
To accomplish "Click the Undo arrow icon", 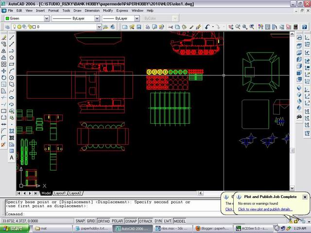I will tap(207, 27).
